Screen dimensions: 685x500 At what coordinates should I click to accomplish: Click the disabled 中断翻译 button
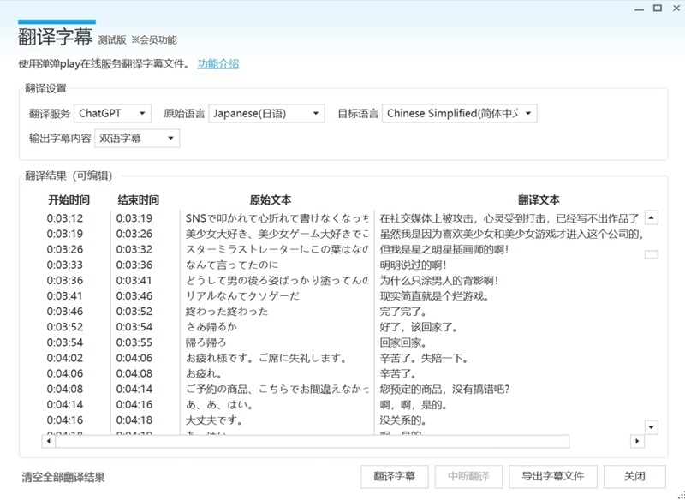469,476
